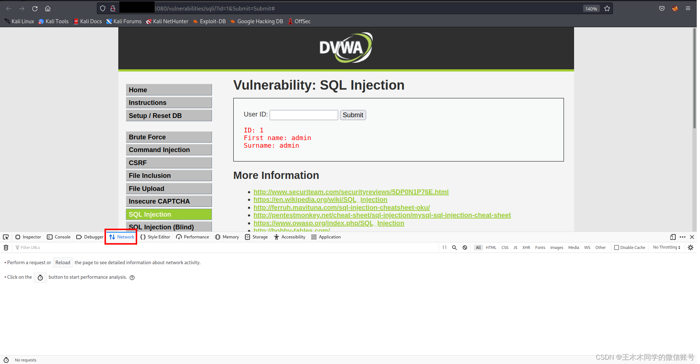700x364 pixels.
Task: Click the Reload button in network panel
Action: coord(63,263)
